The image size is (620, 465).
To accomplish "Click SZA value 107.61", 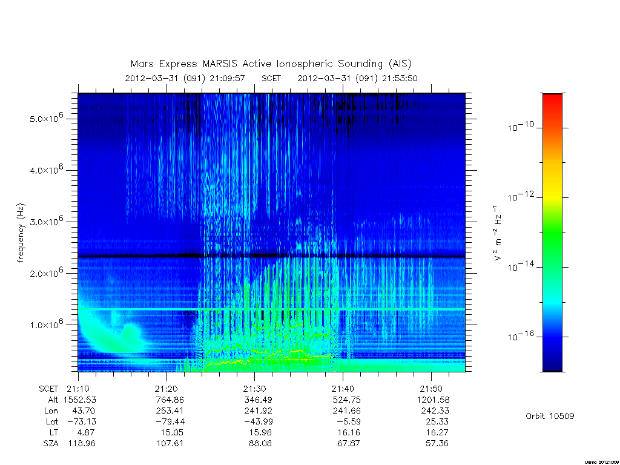I will pyautogui.click(x=170, y=443).
